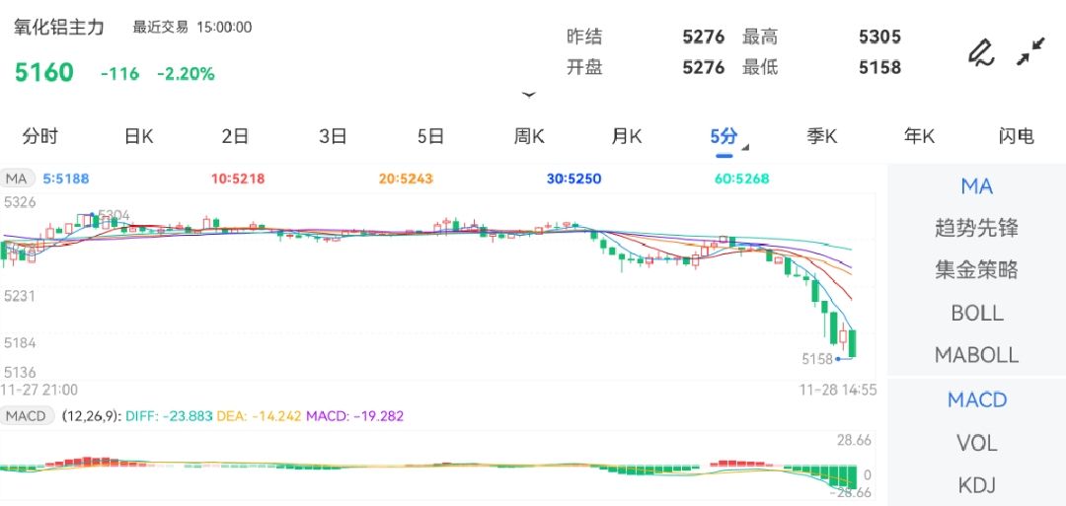Open the 月K chart tab
Screen dimensions: 1066x506
click(x=626, y=136)
